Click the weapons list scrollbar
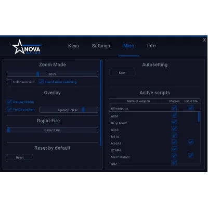208x208 pixels. pos(199,117)
